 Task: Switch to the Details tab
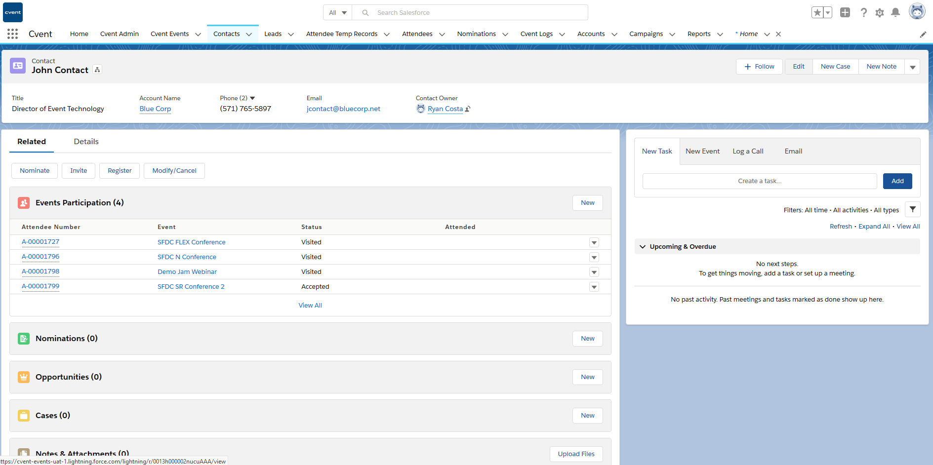point(86,142)
